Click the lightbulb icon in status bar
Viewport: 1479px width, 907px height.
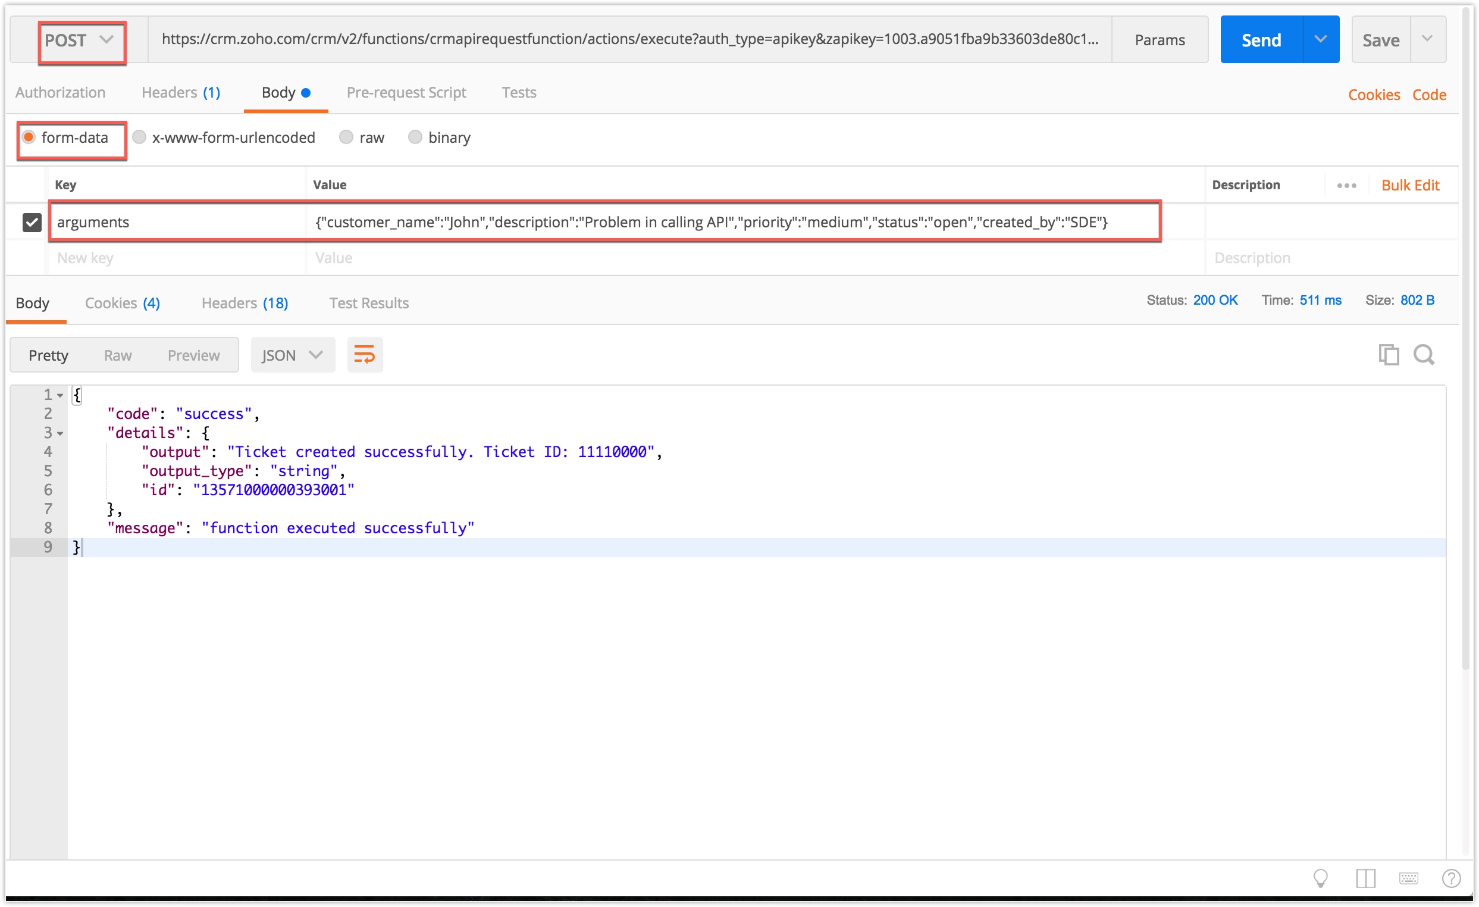1321,879
